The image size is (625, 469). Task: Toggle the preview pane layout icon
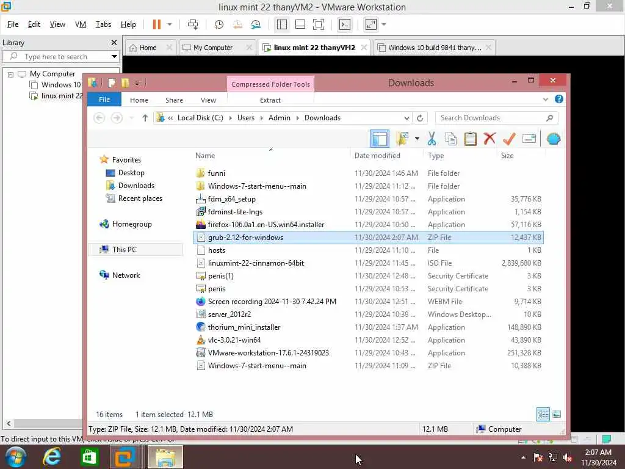[380, 139]
